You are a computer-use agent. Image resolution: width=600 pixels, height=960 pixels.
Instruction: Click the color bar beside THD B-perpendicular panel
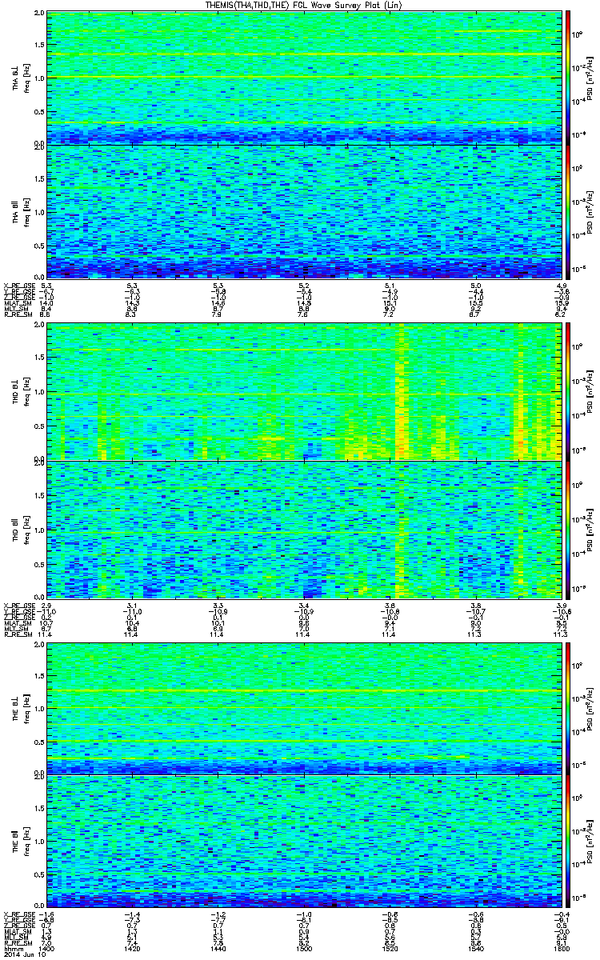tap(568, 392)
